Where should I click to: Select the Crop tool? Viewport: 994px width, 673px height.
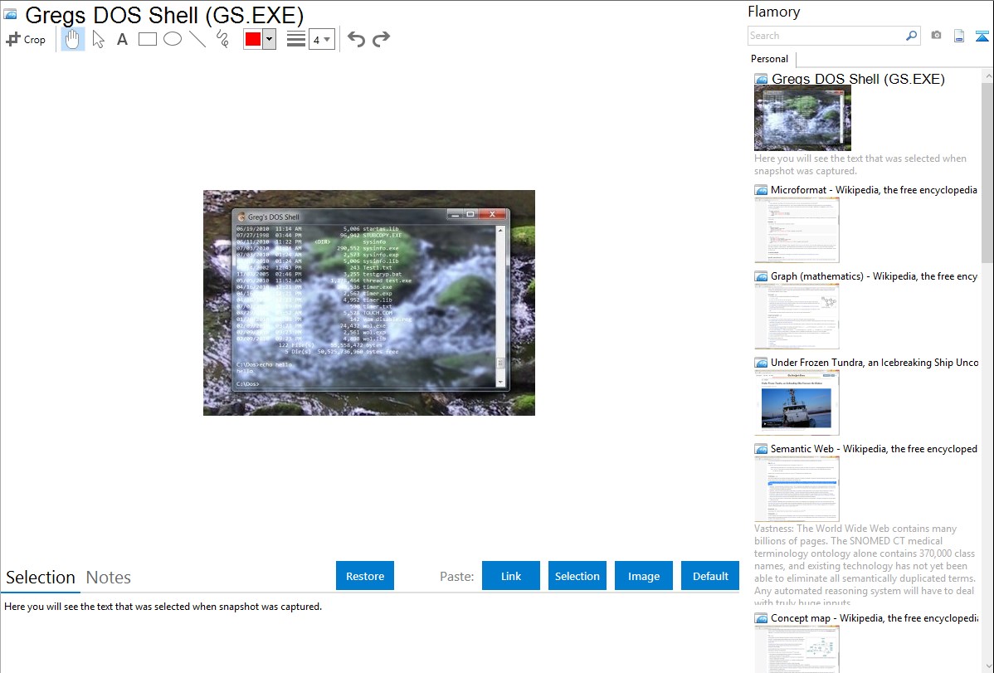[x=26, y=39]
